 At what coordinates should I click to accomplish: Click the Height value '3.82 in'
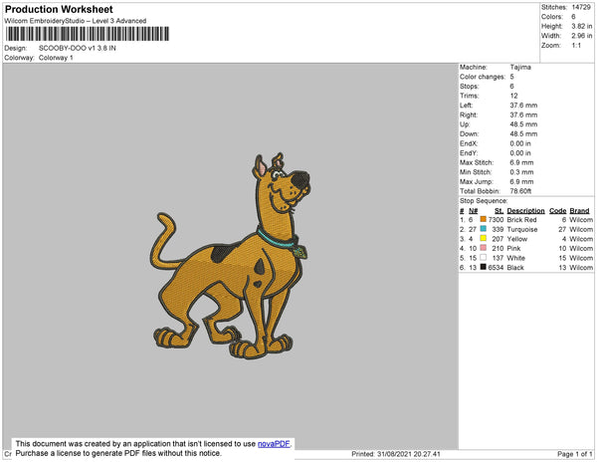pyautogui.click(x=582, y=26)
